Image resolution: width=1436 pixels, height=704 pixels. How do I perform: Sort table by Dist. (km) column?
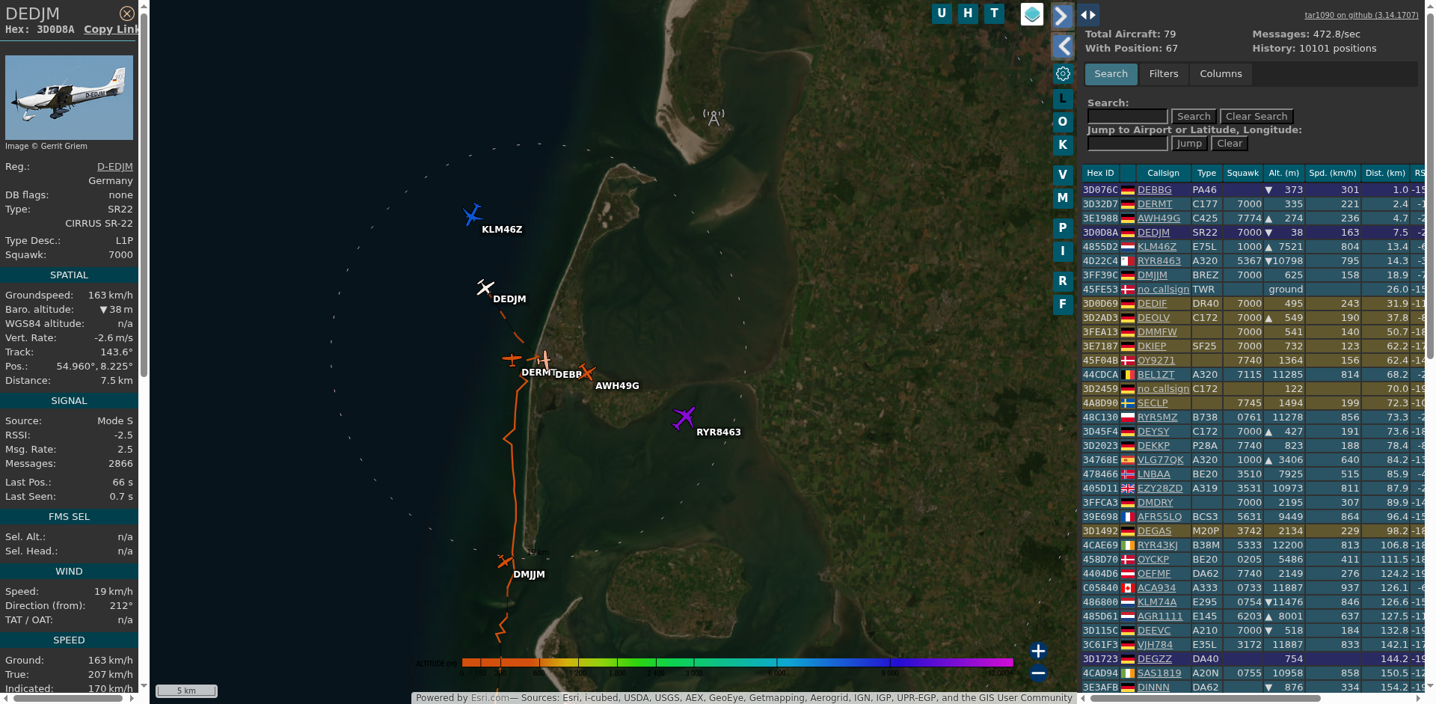click(x=1385, y=173)
